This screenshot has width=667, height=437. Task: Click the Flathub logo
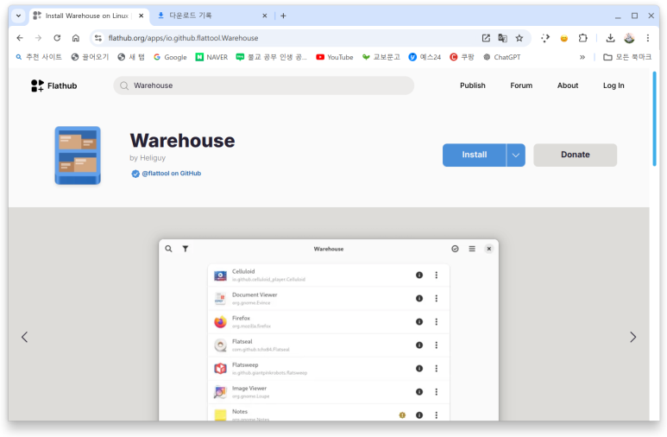click(x=54, y=85)
